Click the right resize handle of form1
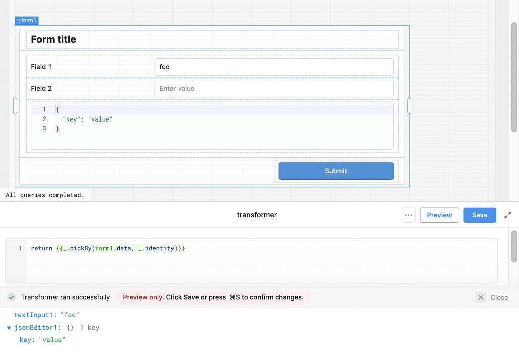This screenshot has height=360, width=519. click(409, 106)
